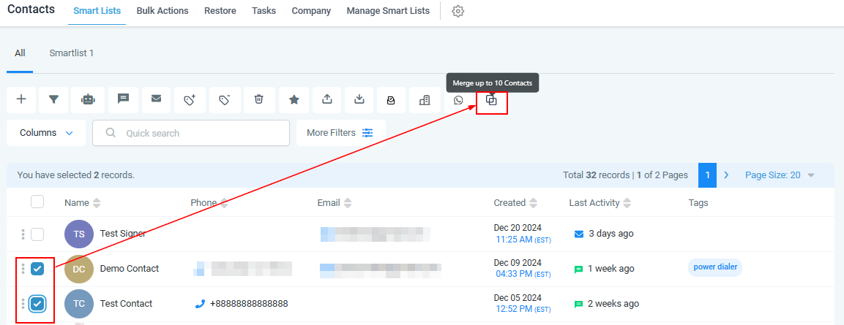Click the DC avatar for Demo Contact

coord(78,269)
